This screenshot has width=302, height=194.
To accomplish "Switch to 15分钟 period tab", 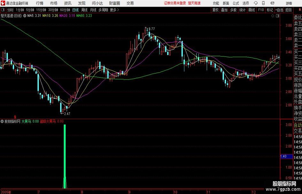I will [41, 10].
